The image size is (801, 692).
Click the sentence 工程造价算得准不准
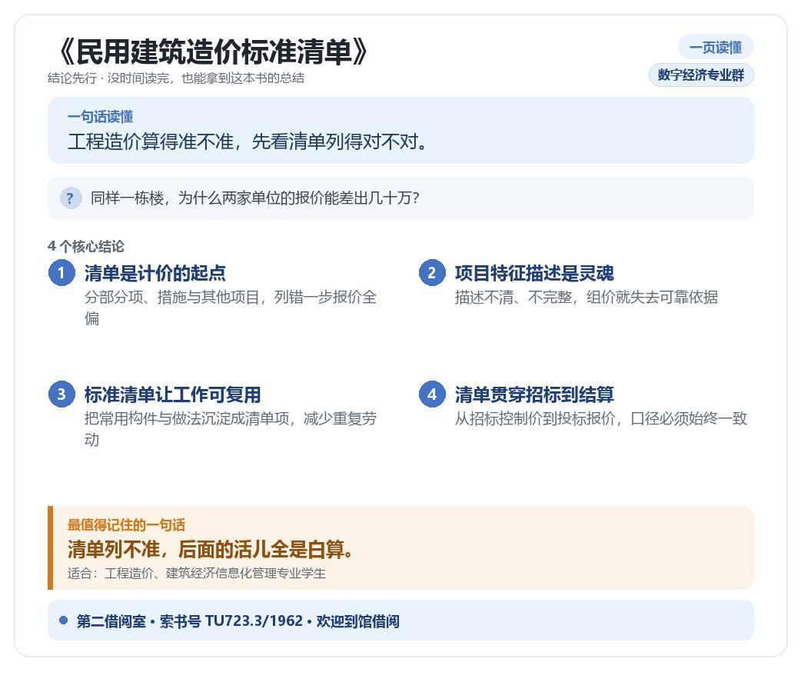pyautogui.click(x=248, y=141)
